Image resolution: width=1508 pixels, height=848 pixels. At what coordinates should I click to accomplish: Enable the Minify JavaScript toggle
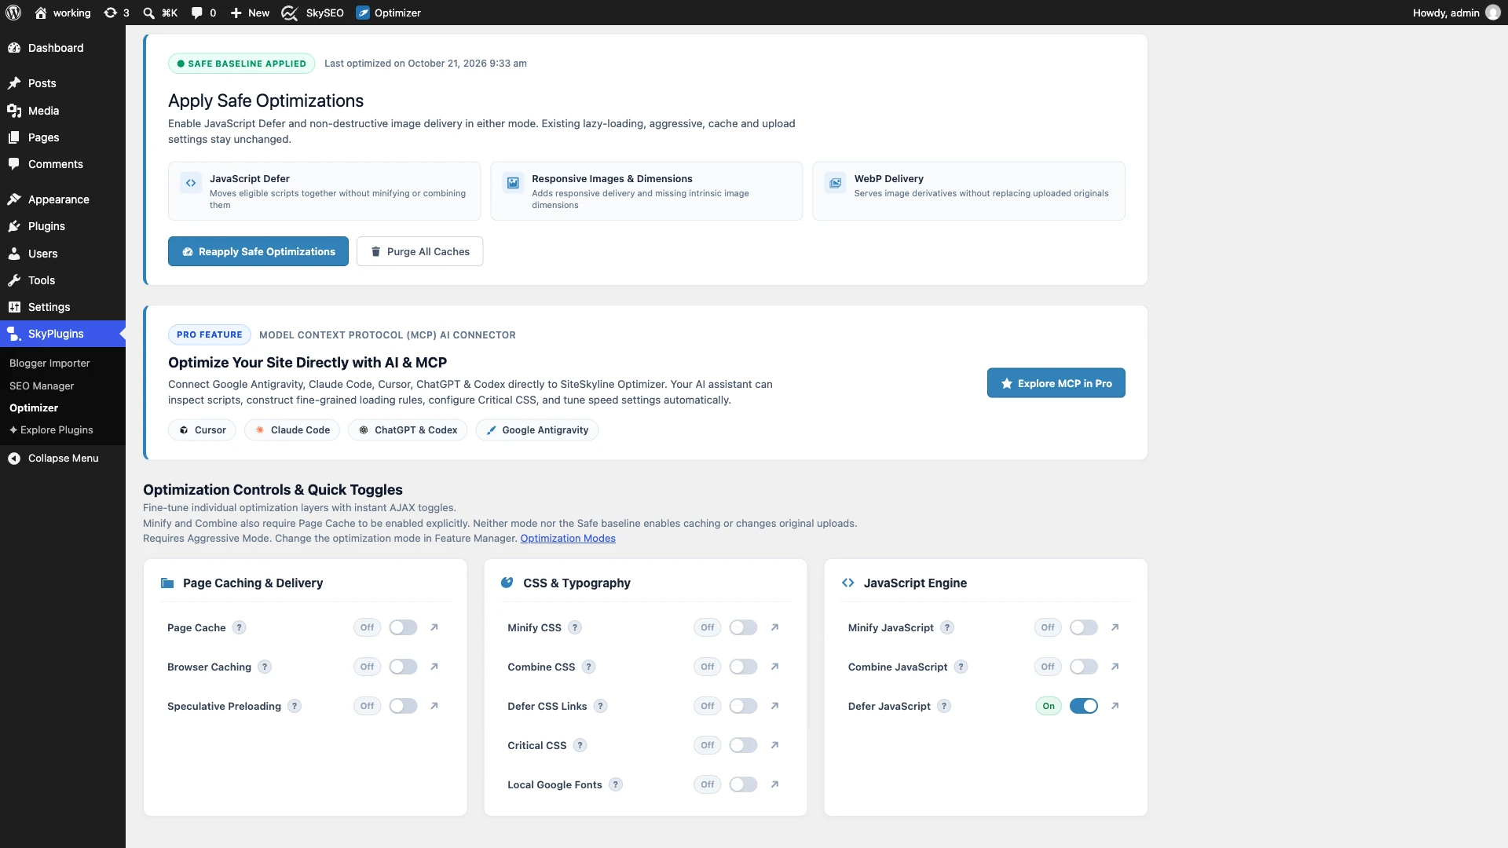point(1084,627)
